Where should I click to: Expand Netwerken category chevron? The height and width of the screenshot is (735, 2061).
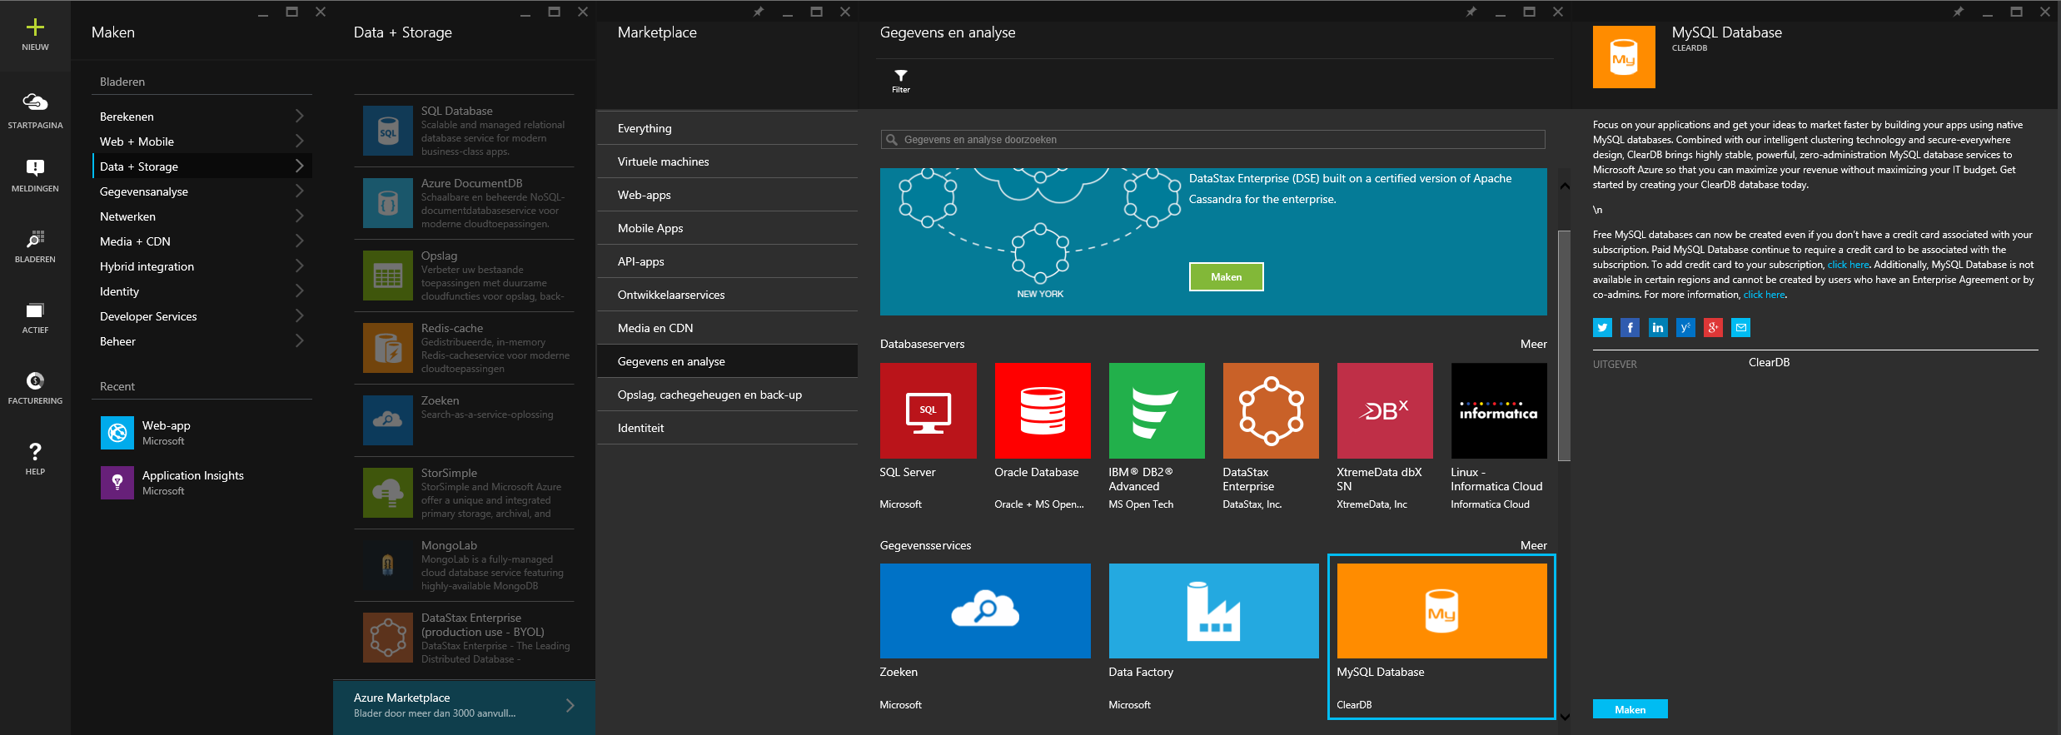(300, 216)
